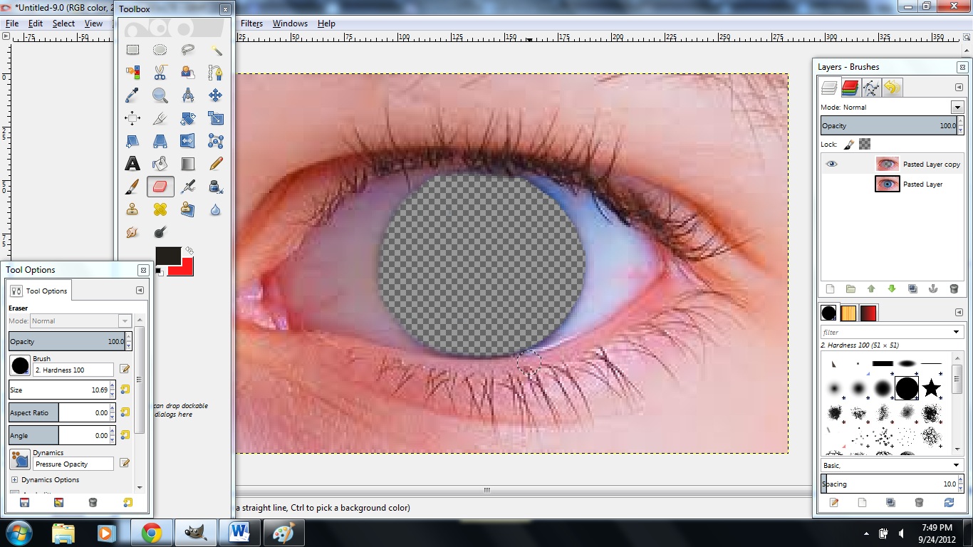Select the Clone stamp tool
This screenshot has width=973, height=547.
pos(132,209)
